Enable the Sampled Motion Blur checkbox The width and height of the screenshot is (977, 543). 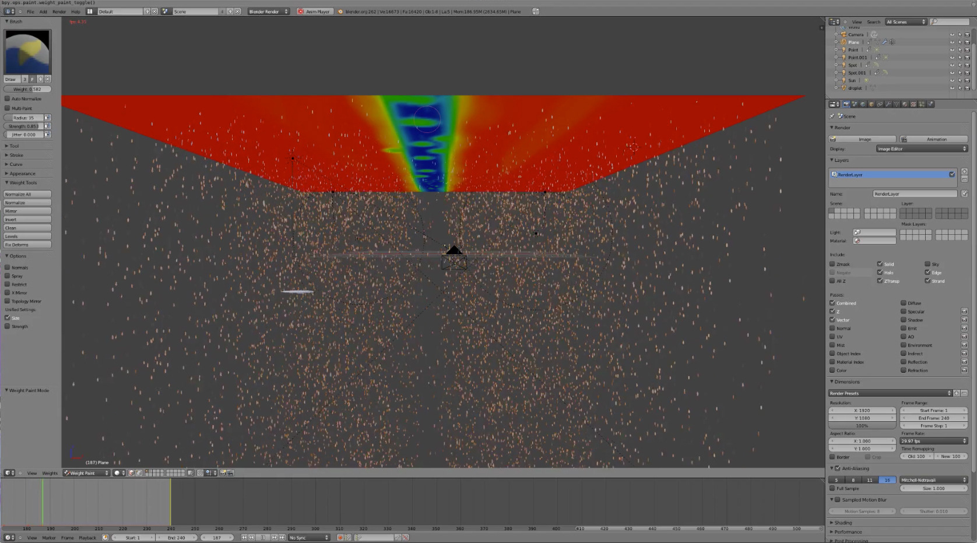click(838, 499)
